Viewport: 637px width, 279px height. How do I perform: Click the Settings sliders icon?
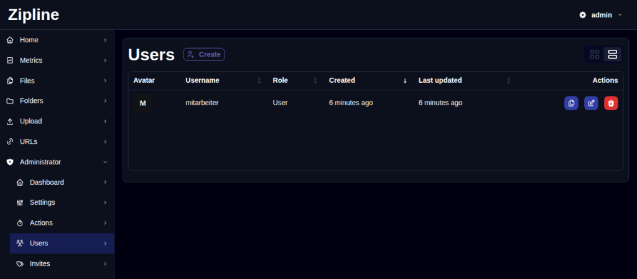point(20,202)
